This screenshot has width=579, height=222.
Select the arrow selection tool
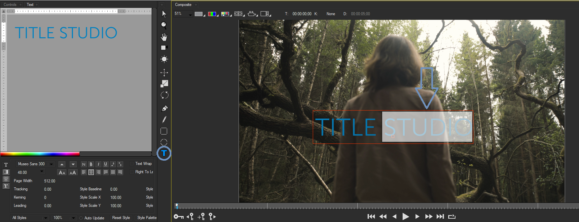click(x=164, y=14)
